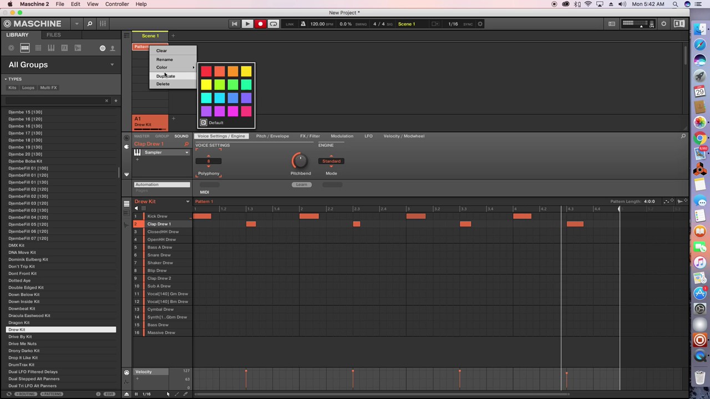Toggle loop mode in the transport controls
Screen dimensions: 710x399
tap(273, 24)
